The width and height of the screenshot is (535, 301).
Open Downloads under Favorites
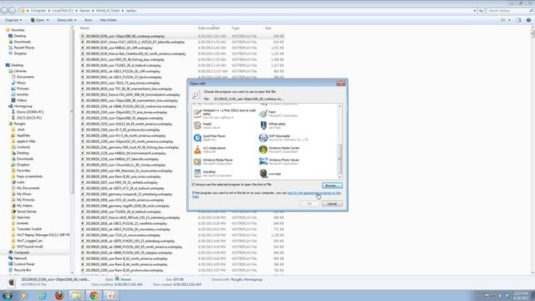click(23, 42)
